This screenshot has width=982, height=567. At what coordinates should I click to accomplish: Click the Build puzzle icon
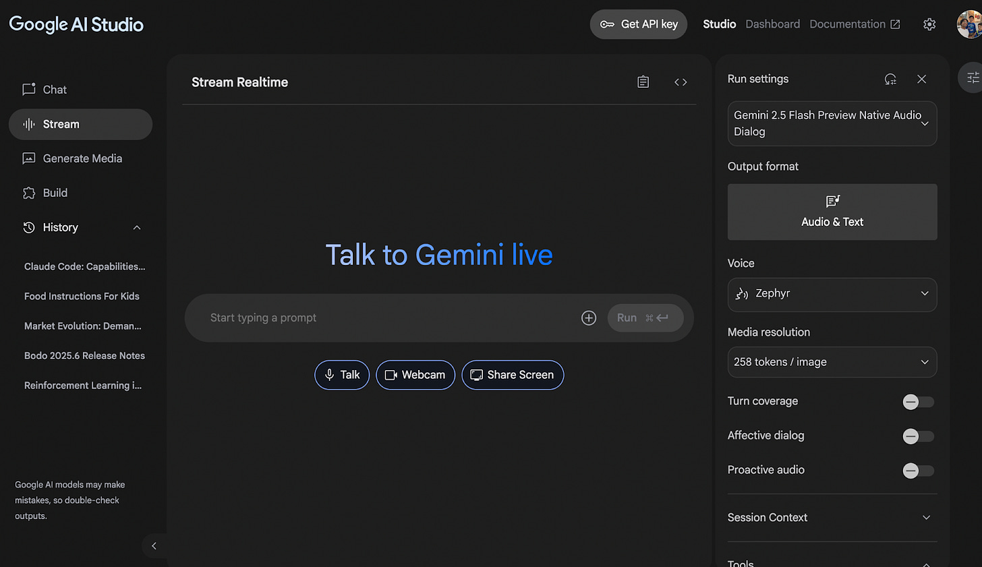click(29, 193)
